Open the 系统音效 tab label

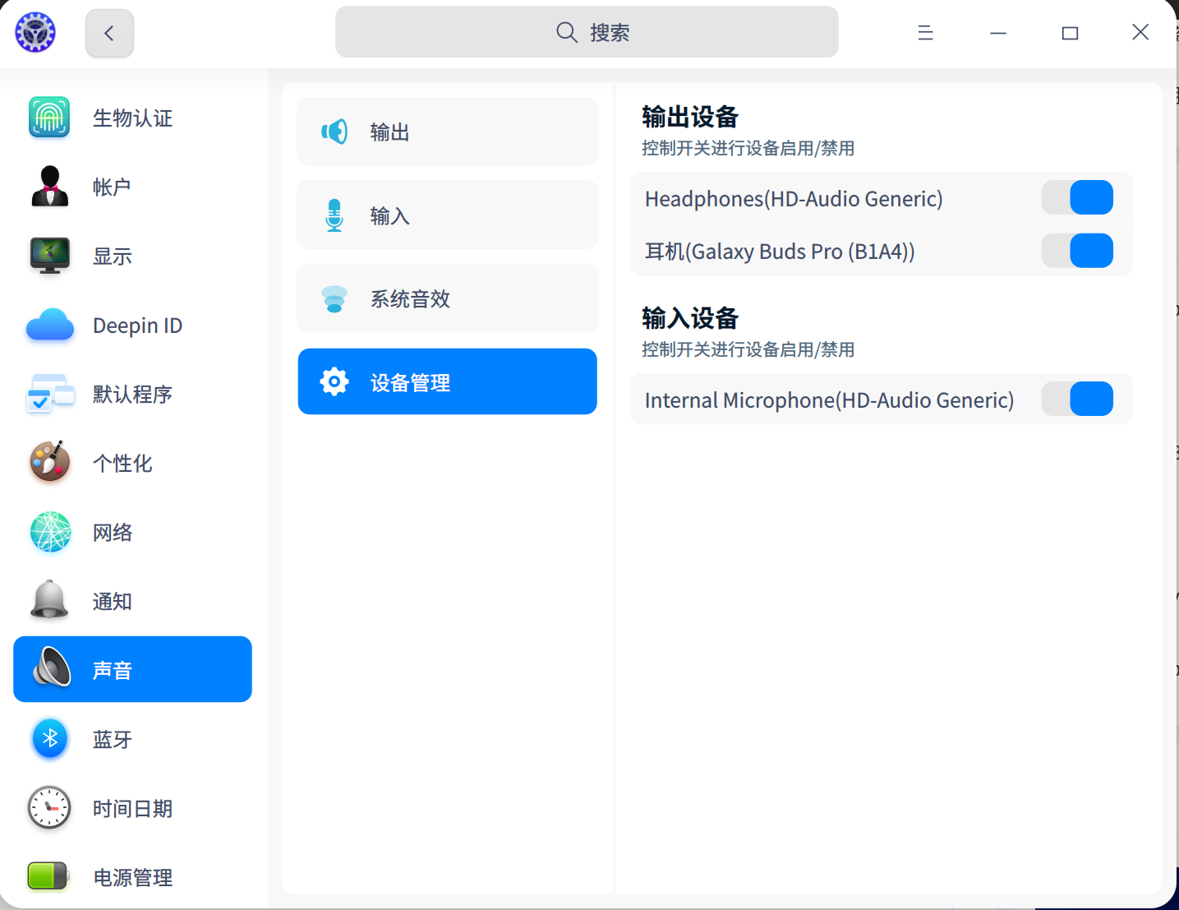pyautogui.click(x=410, y=299)
